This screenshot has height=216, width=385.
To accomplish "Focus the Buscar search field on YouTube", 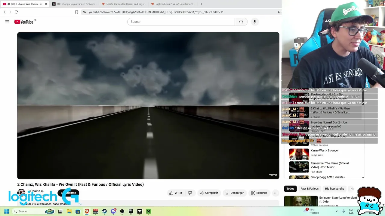I will (181, 22).
